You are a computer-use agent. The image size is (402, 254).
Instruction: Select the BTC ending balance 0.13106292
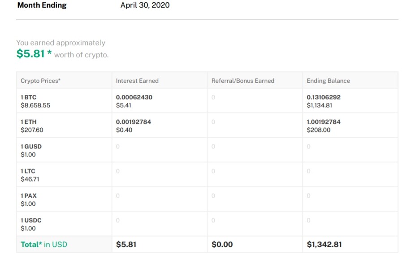click(324, 97)
